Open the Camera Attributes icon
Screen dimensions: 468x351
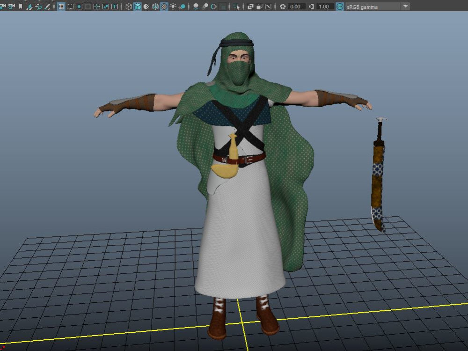[x=12, y=6]
